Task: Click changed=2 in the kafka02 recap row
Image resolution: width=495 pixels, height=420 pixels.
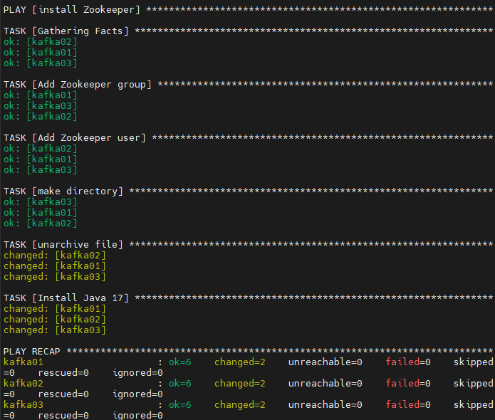Action: [240, 384]
